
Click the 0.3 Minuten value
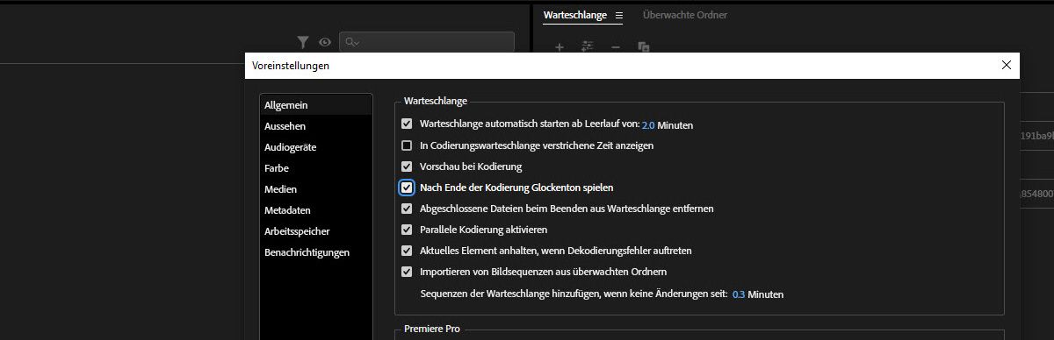(x=739, y=294)
